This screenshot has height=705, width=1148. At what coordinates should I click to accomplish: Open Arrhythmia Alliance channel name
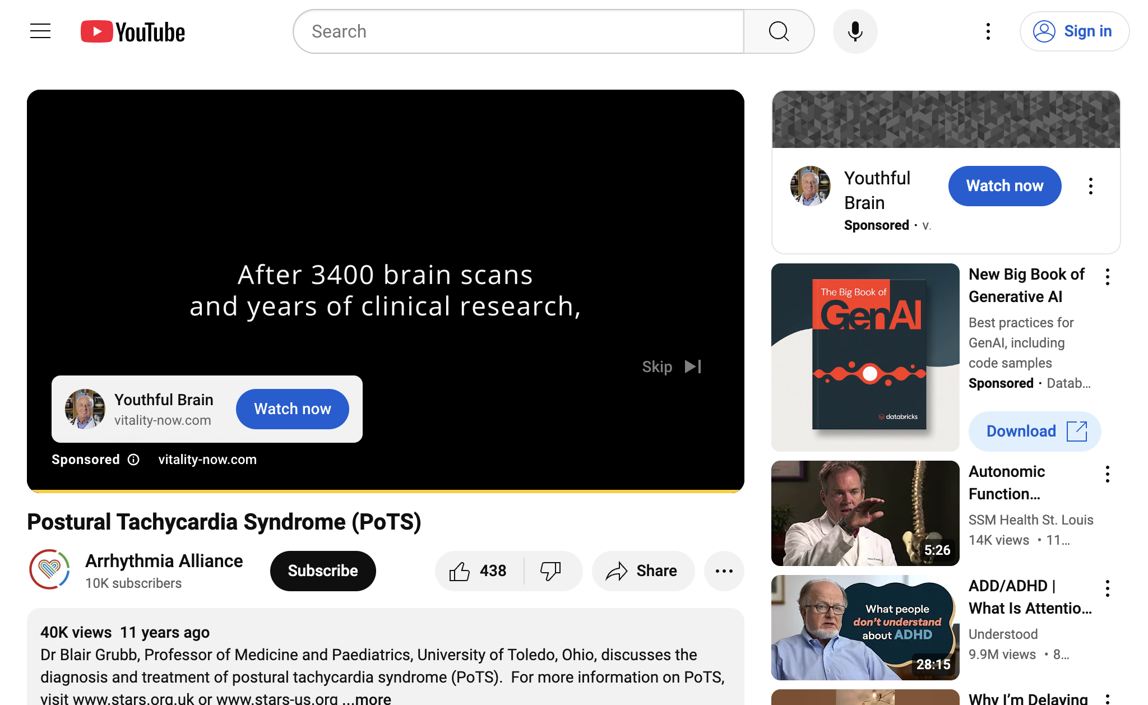[x=164, y=561]
